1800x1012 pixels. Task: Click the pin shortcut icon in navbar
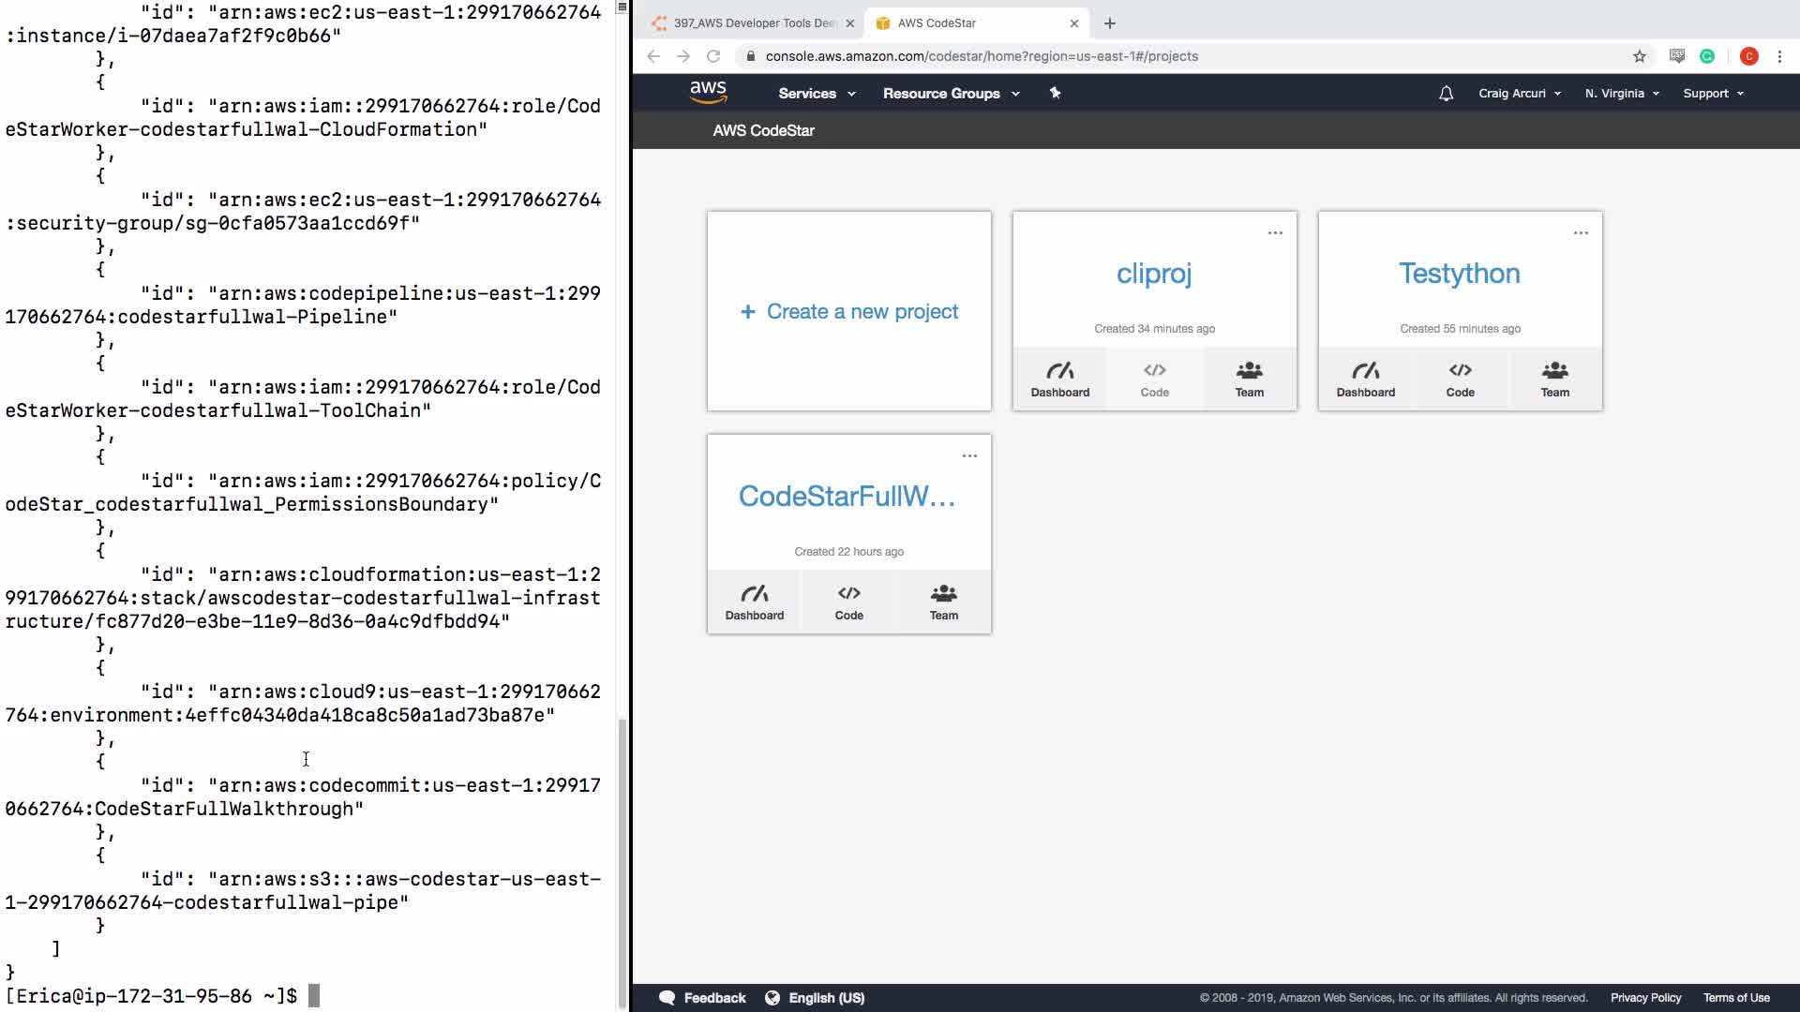(x=1055, y=93)
